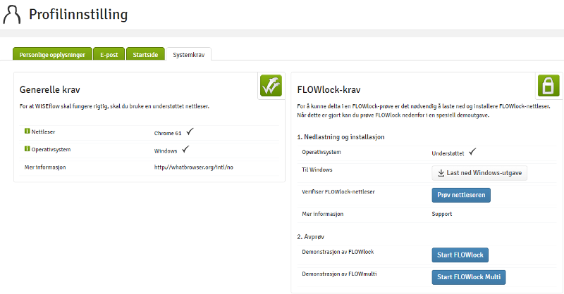Click the user profile icon beside Profilinnstilling
The height and width of the screenshot is (294, 564).
[13, 13]
